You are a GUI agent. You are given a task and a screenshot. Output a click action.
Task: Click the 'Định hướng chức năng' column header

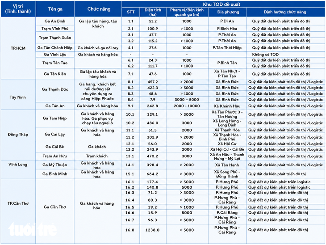pos(285,12)
